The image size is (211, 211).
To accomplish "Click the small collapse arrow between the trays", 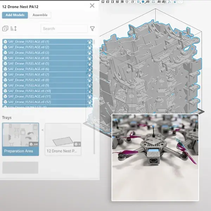I will click(x=43, y=130).
